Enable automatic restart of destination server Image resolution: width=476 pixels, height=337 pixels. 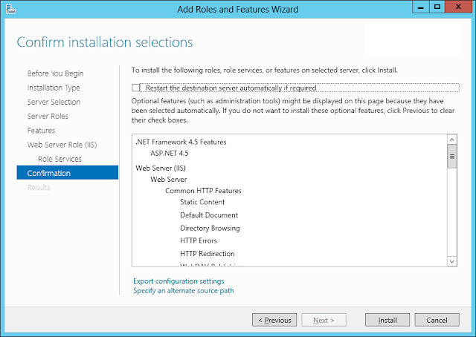(135, 88)
